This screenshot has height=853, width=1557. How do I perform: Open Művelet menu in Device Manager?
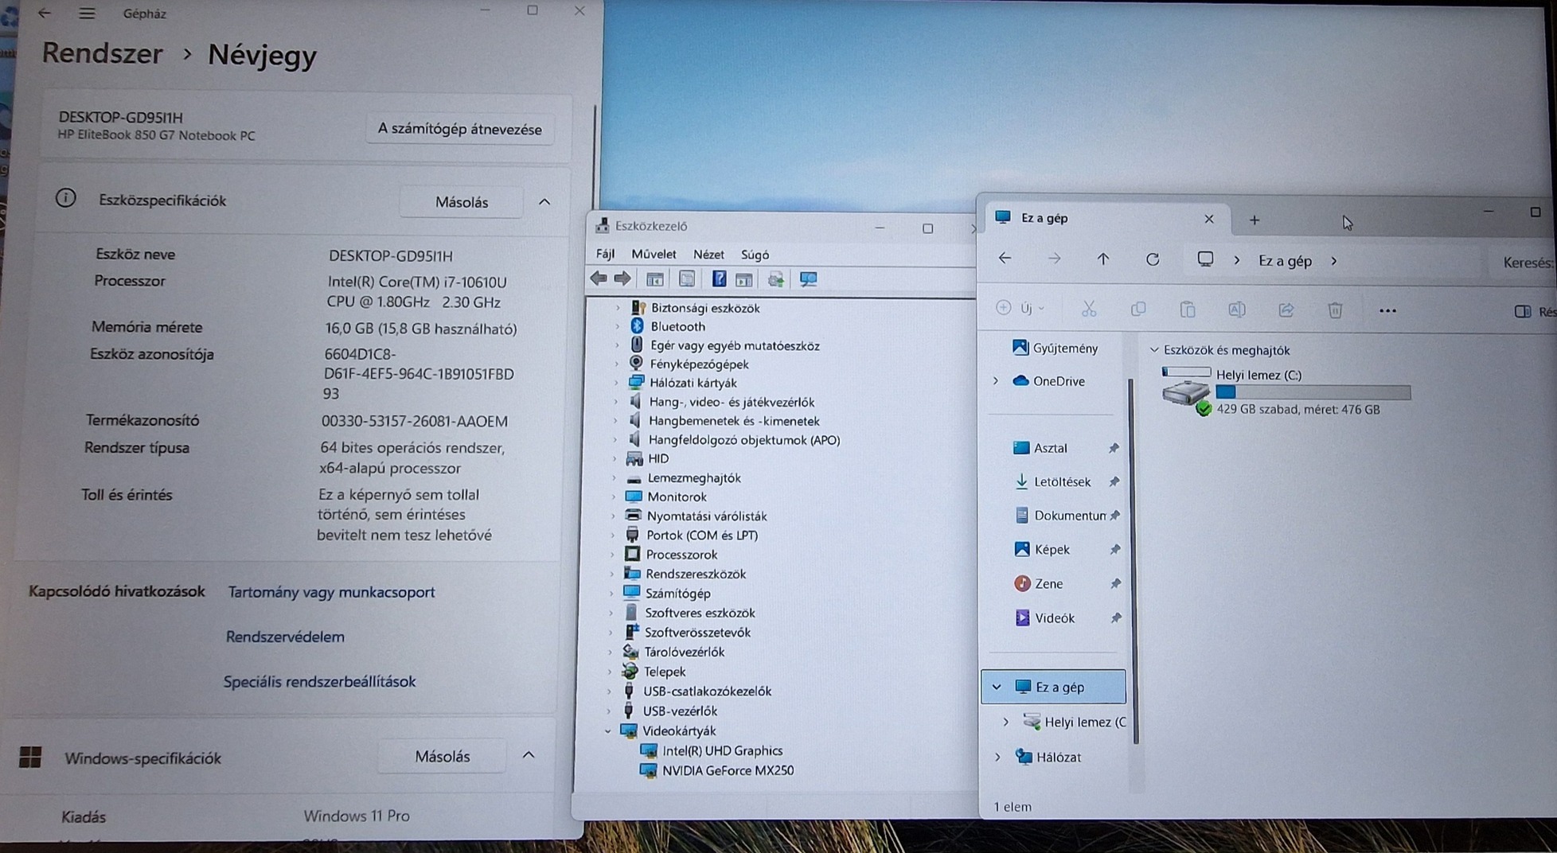pyautogui.click(x=654, y=254)
